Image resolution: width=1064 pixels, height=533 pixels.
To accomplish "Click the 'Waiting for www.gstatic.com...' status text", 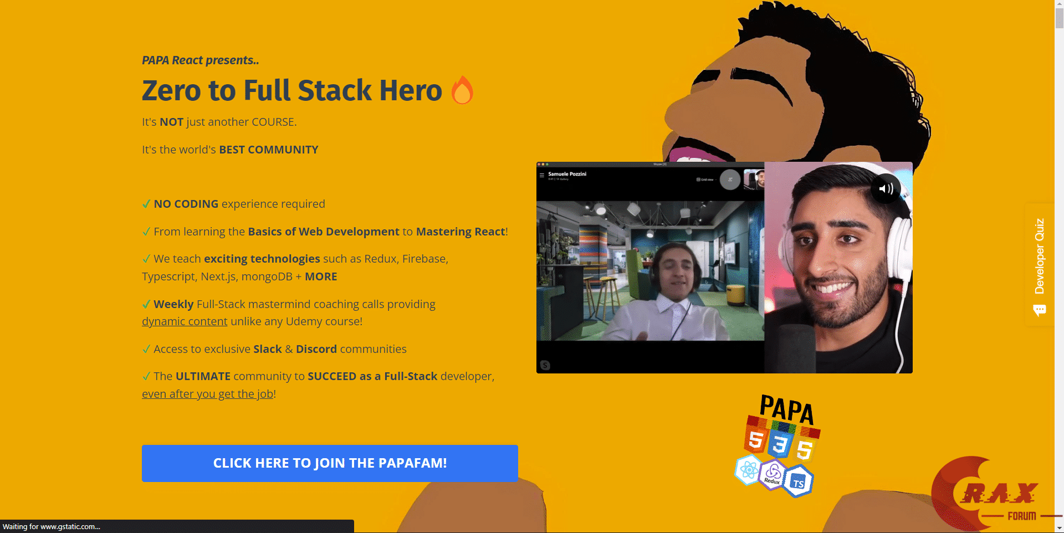I will tap(52, 527).
